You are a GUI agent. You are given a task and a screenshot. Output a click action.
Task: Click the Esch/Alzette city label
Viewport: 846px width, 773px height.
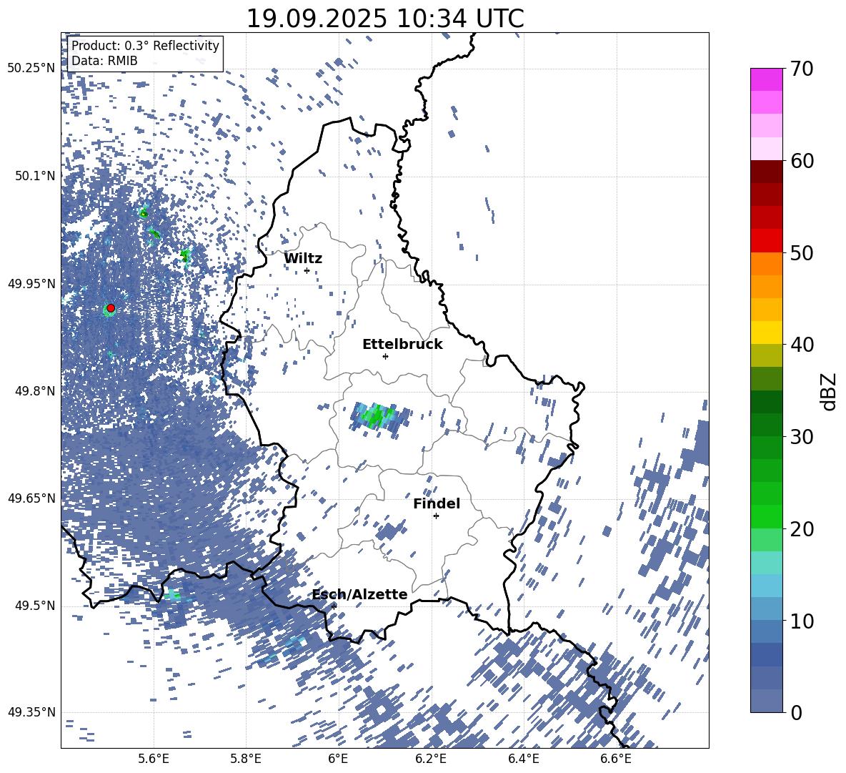click(360, 594)
